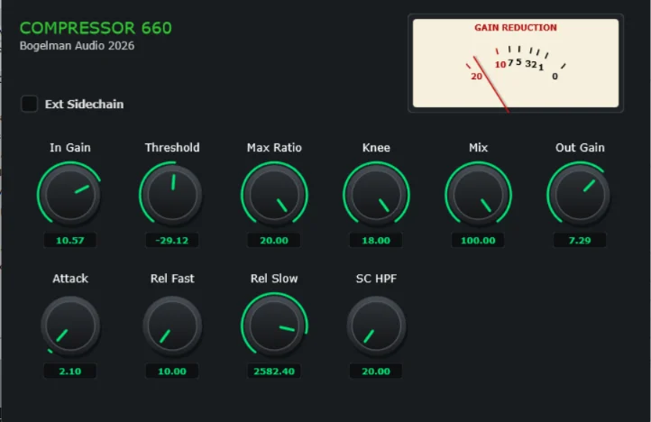Image resolution: width=651 pixels, height=422 pixels.
Task: Select the Out Gain value field 7.29
Action: pos(580,240)
